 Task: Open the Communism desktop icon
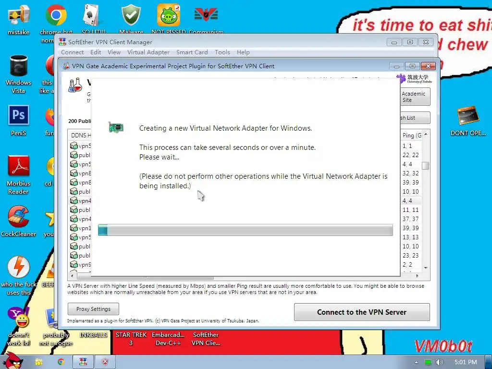click(x=206, y=15)
